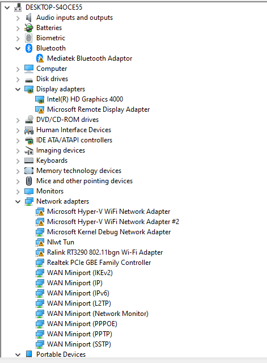Viewport: 267px width, 363px height.
Task: Click the warning icon on Mediatek Bluetooth Adaptor
Action: [40, 58]
